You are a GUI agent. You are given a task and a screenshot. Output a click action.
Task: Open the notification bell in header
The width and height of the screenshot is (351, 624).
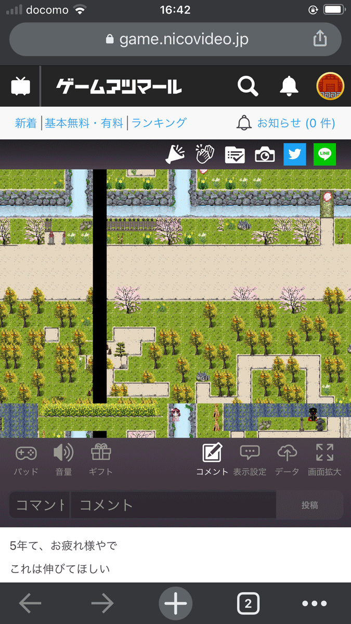pyautogui.click(x=289, y=86)
